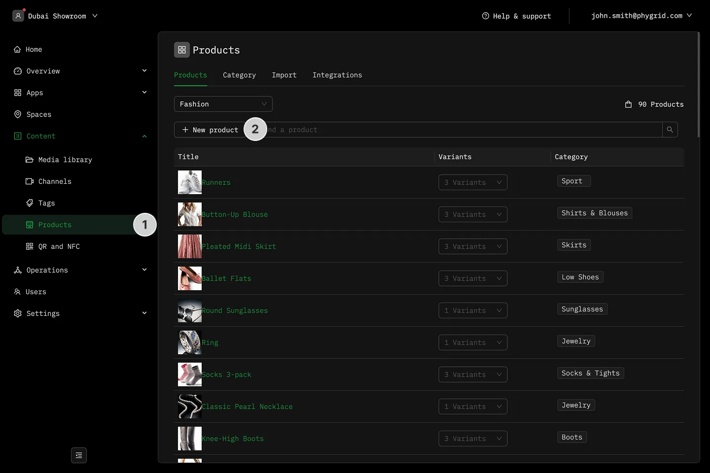Open Ring variants dropdown

473,342
